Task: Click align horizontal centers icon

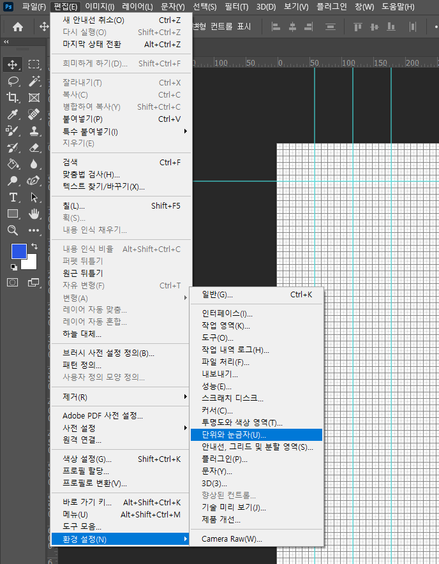Action: (292, 27)
